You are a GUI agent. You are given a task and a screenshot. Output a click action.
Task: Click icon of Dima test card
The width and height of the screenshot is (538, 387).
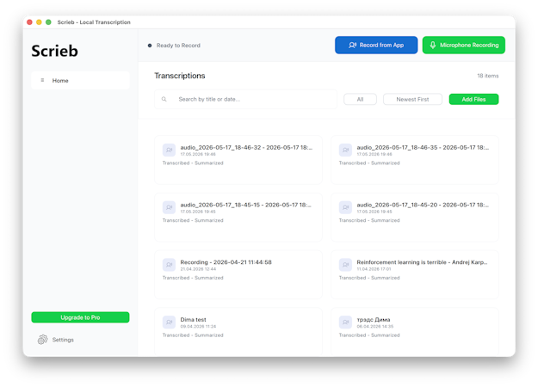(170, 322)
